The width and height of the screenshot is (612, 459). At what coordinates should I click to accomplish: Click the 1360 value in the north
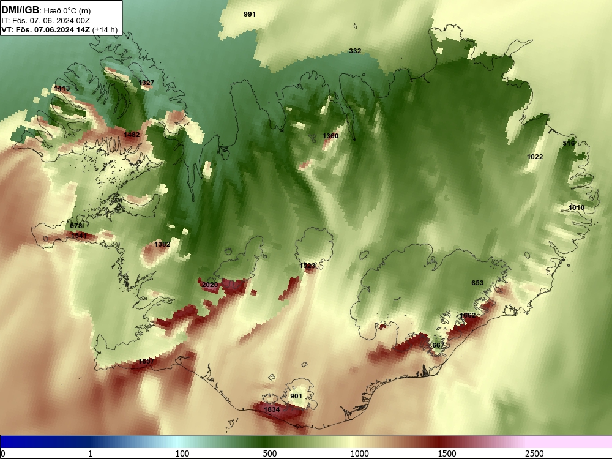(330, 136)
